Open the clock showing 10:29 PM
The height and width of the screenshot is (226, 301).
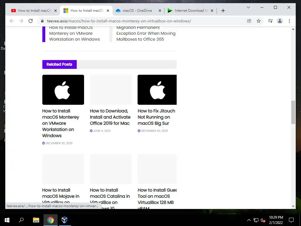pos(276,220)
